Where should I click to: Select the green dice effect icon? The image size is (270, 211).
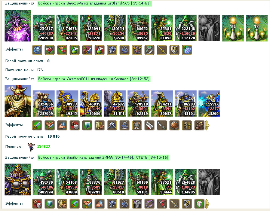199,204
